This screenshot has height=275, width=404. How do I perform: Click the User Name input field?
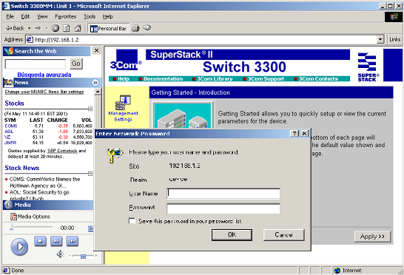click(x=223, y=194)
